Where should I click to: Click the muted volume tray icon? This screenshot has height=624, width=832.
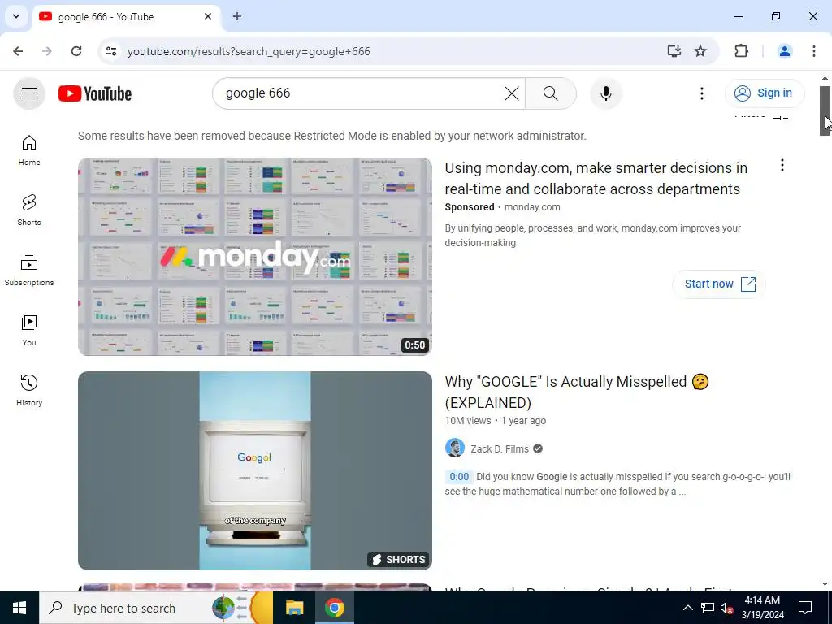pos(727,608)
